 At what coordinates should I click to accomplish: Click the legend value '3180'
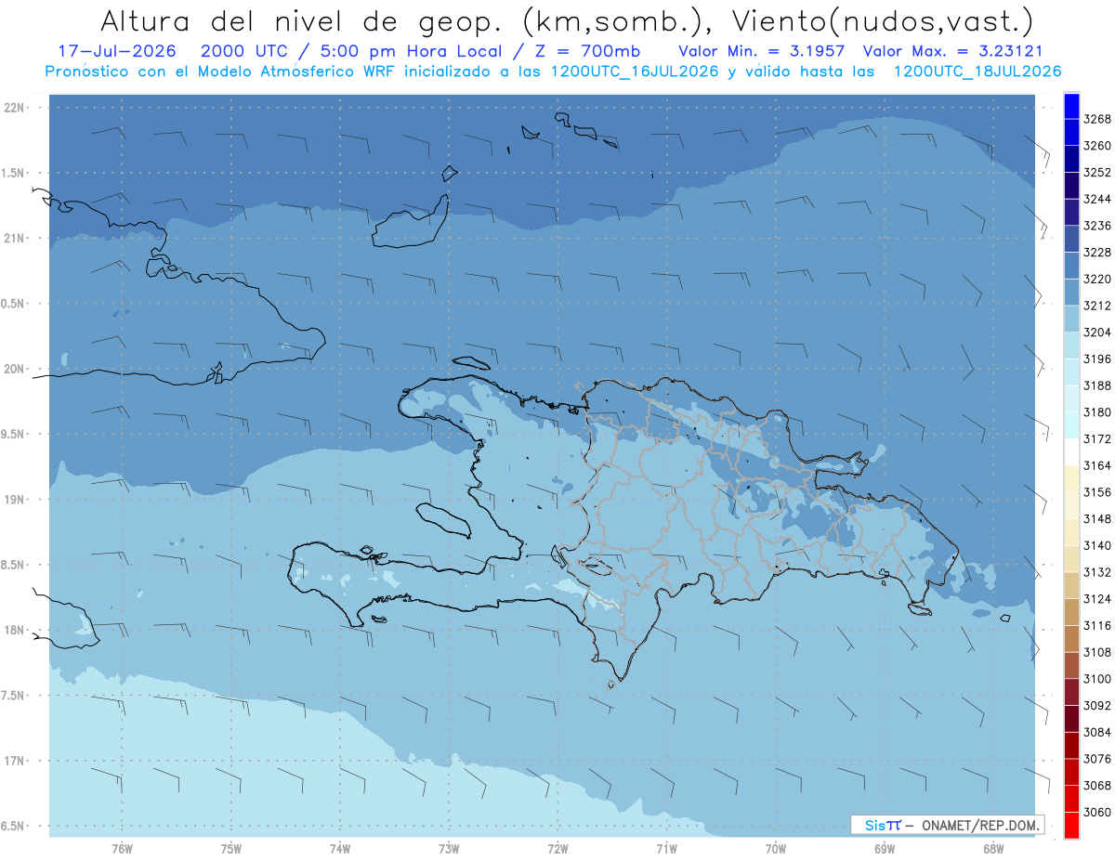pos(1096,412)
